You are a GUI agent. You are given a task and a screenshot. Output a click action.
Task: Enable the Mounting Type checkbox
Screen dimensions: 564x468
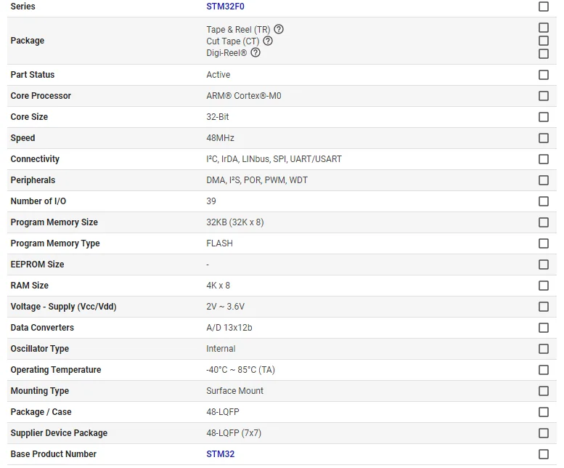544,391
